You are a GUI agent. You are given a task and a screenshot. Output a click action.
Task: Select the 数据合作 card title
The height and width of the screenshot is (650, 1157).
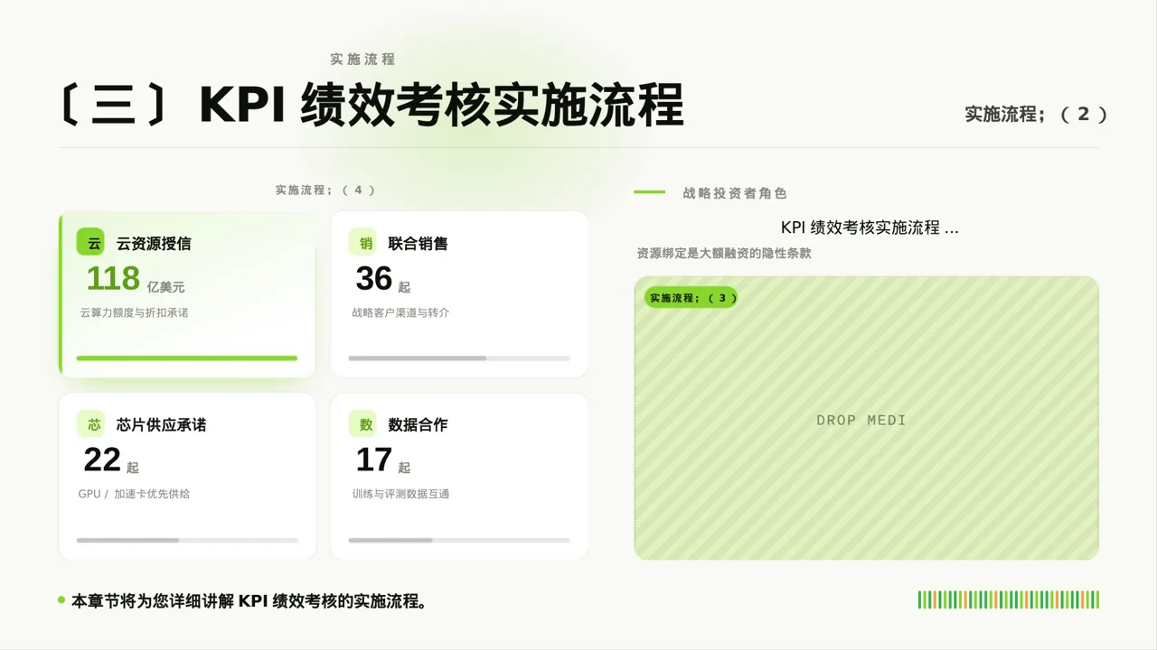coord(418,425)
